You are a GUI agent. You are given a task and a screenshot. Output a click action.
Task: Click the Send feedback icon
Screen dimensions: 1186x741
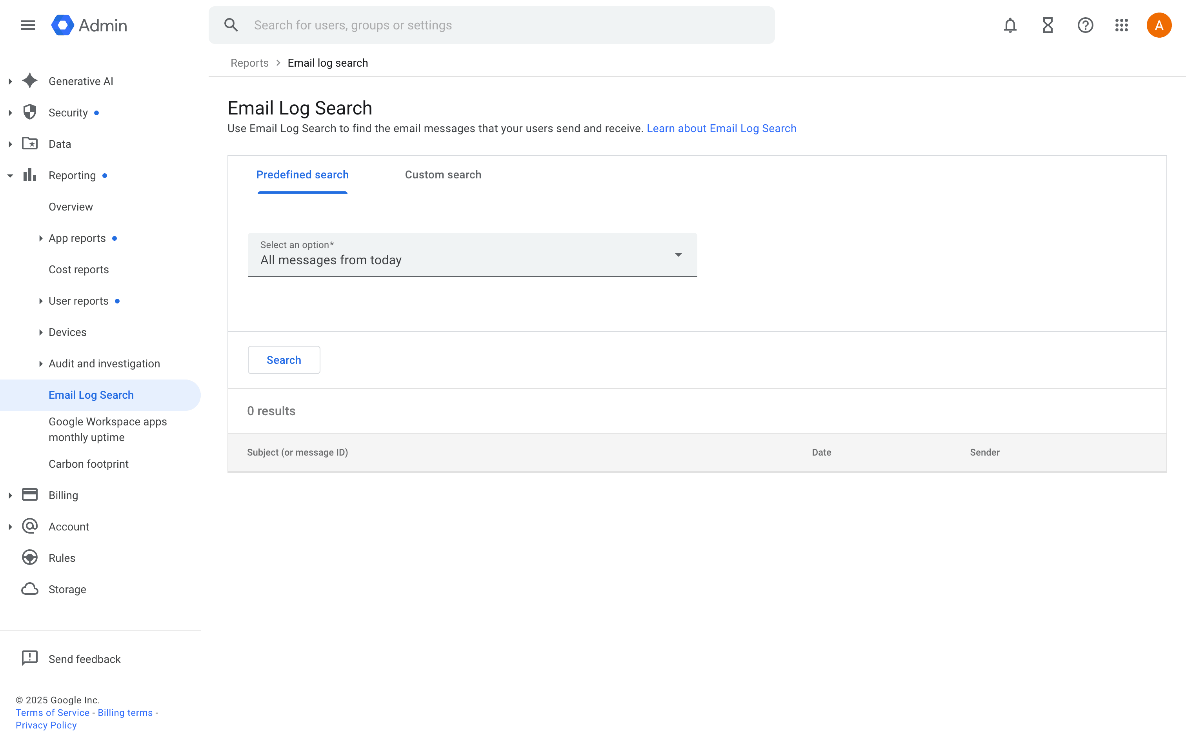[30, 658]
